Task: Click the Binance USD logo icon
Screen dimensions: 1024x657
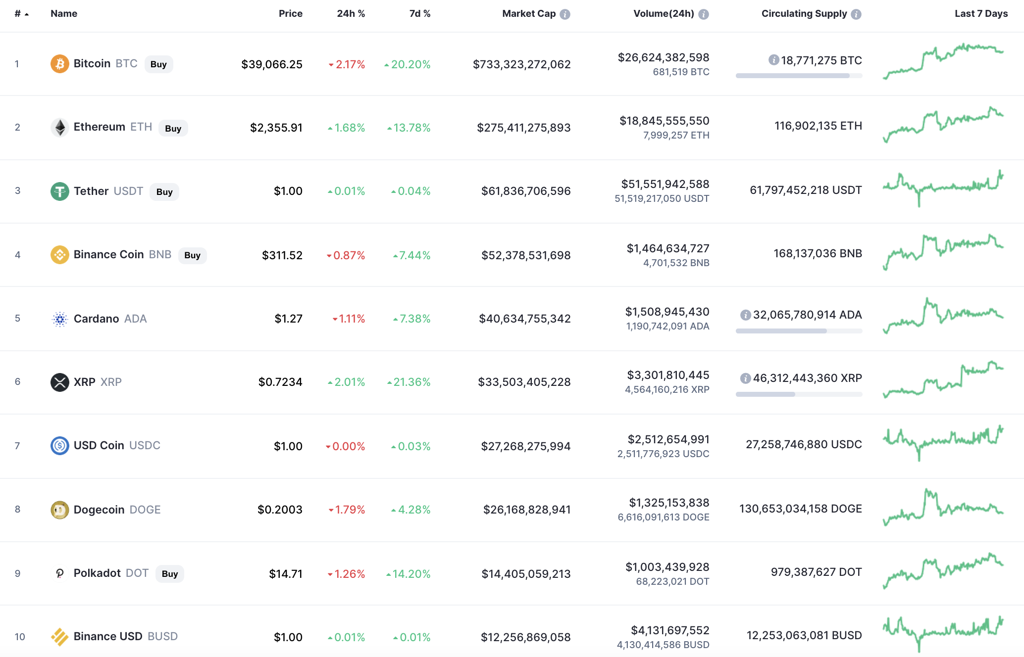Action: (x=59, y=637)
